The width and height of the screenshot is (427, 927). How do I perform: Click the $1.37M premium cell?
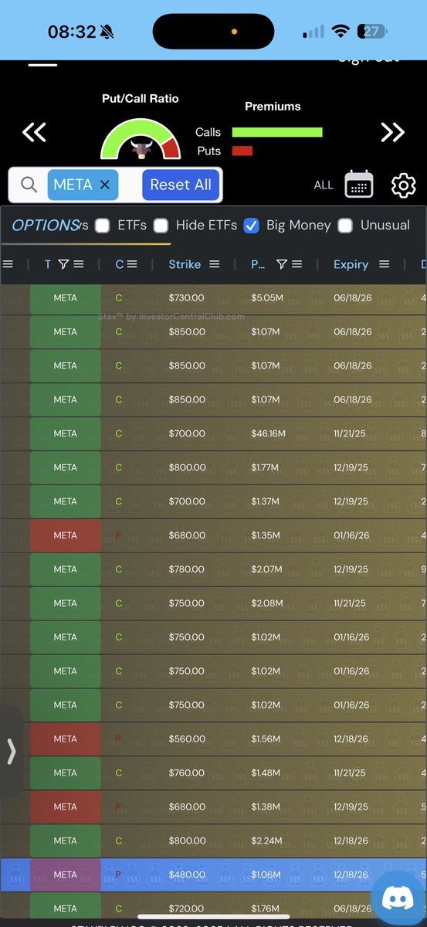point(266,501)
